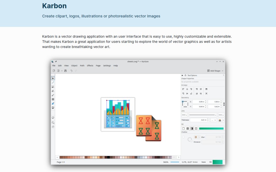Expand the Add Shape dropdown arrow
The height and width of the screenshot is (172, 276).
tap(223, 71)
